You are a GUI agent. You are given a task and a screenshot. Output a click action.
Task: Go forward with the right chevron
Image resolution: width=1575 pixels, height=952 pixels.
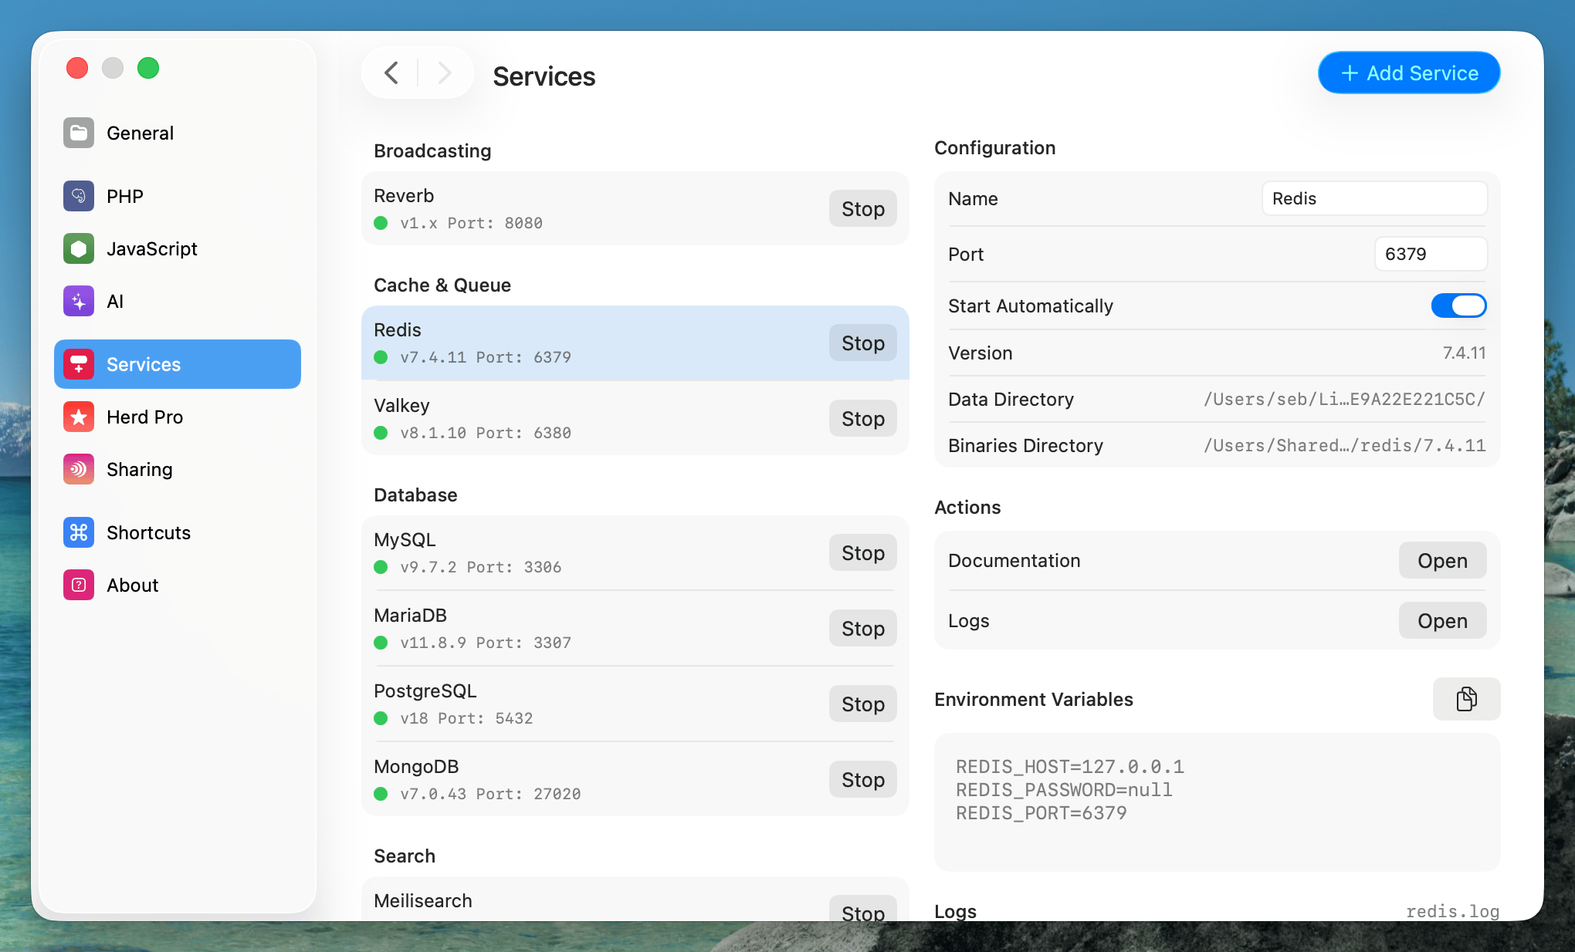pyautogui.click(x=444, y=73)
